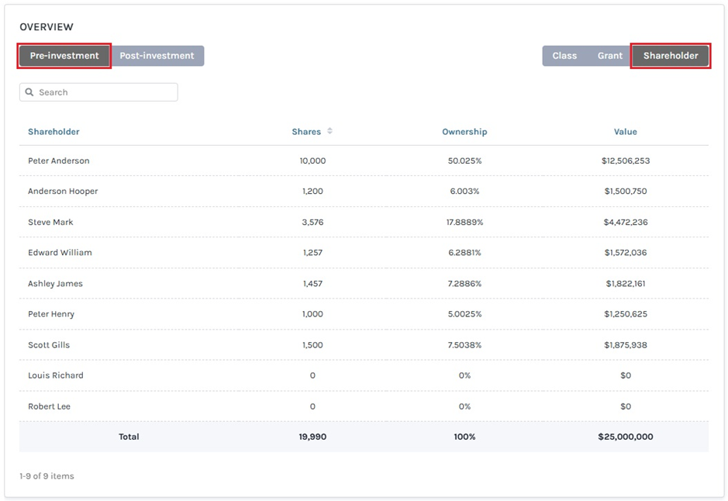Select the Steve Mark shareholder row

[x=364, y=222]
